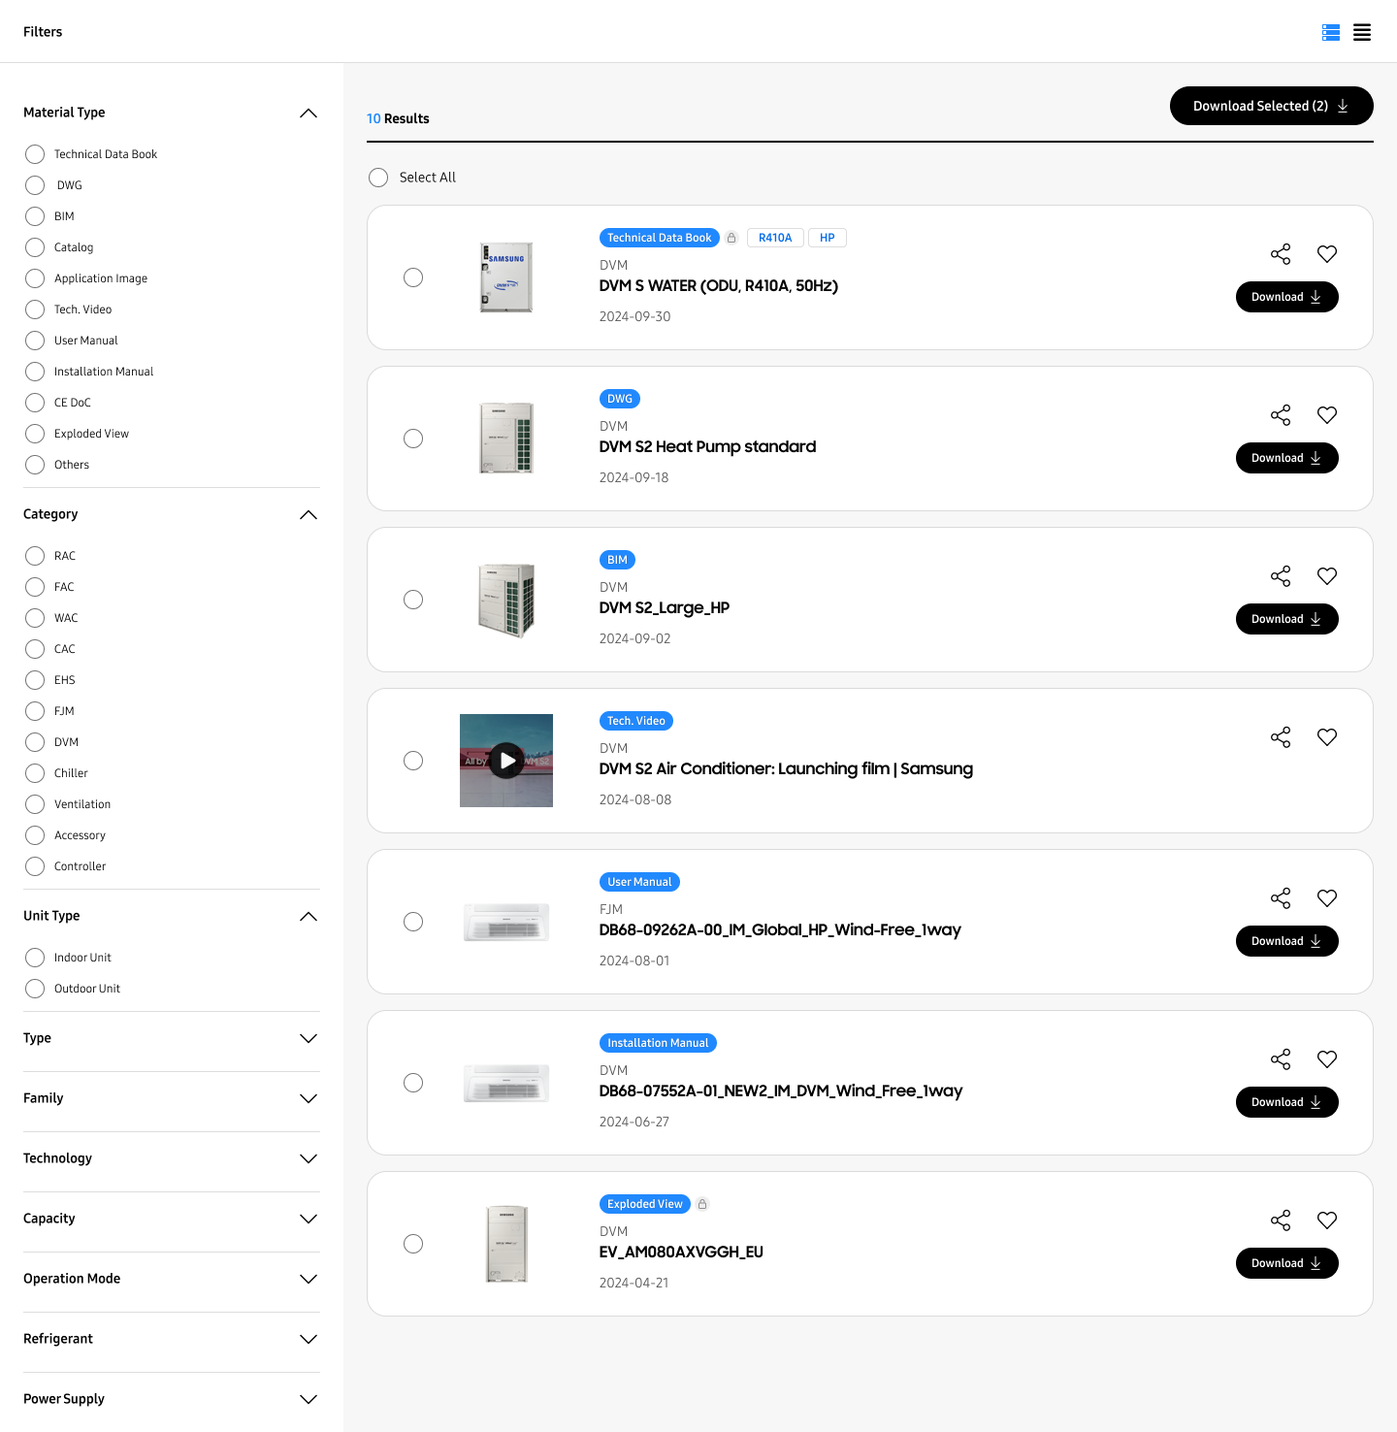Screen dimensions: 1397x1432
Task: Expand the Technology filter section
Action: (x=309, y=1159)
